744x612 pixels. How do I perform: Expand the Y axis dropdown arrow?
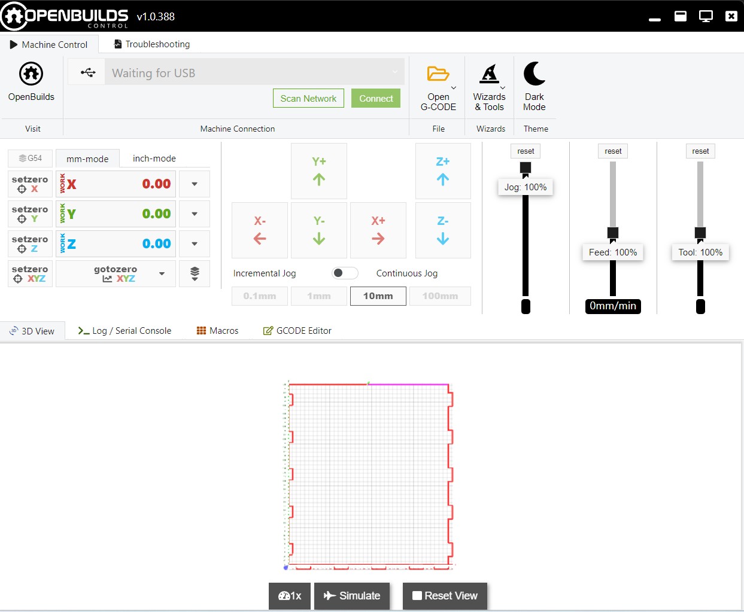coord(195,214)
